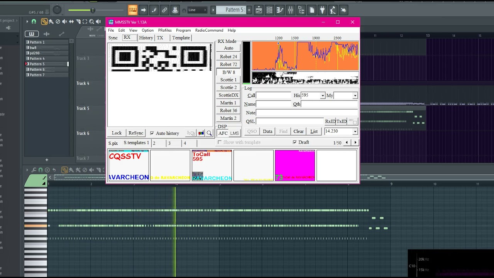494x278 pixels.
Task: Open the browser tree icon
Action: [301, 10]
